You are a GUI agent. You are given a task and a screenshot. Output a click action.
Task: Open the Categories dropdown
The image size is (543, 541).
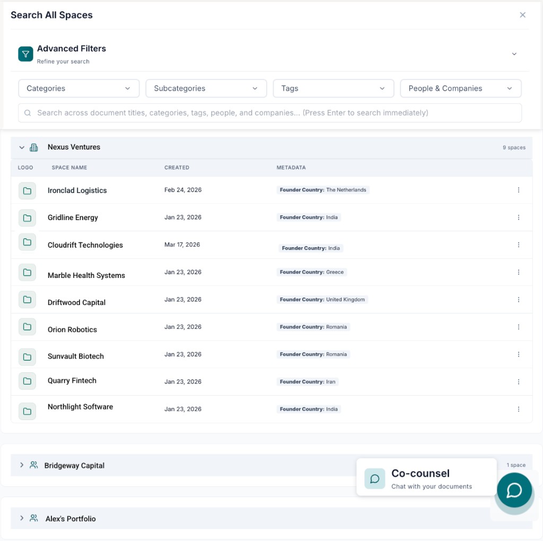(x=78, y=88)
